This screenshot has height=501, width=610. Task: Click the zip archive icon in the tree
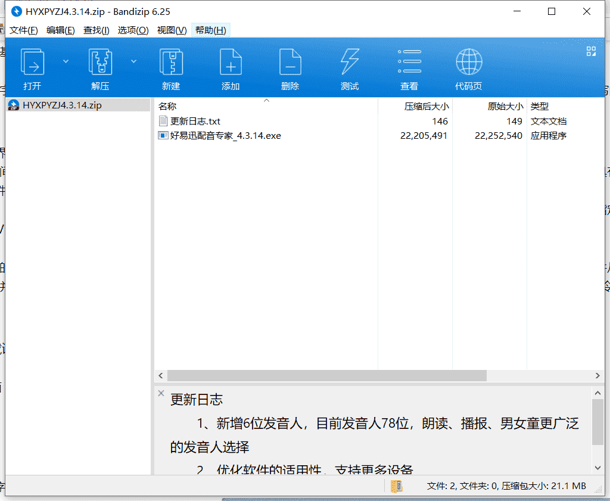pyautogui.click(x=14, y=105)
